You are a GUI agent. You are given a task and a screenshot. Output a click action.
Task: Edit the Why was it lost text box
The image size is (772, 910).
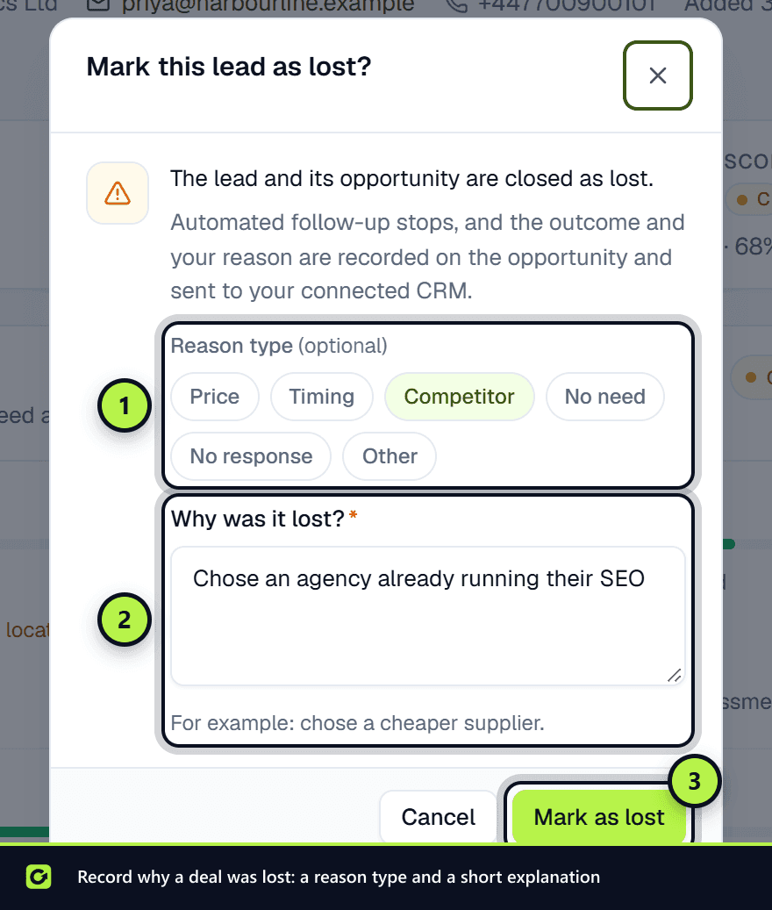(x=428, y=616)
